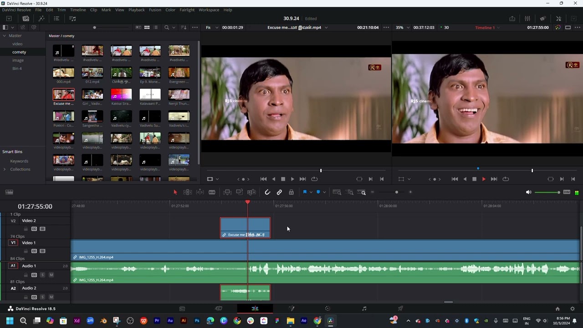
Task: Toggle auto track selector on Video 2
Action: [34, 229]
